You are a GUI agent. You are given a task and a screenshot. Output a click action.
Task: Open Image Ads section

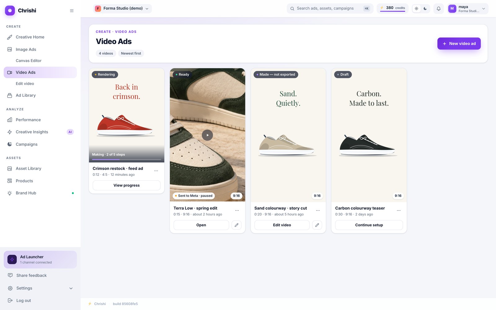coord(40,50)
